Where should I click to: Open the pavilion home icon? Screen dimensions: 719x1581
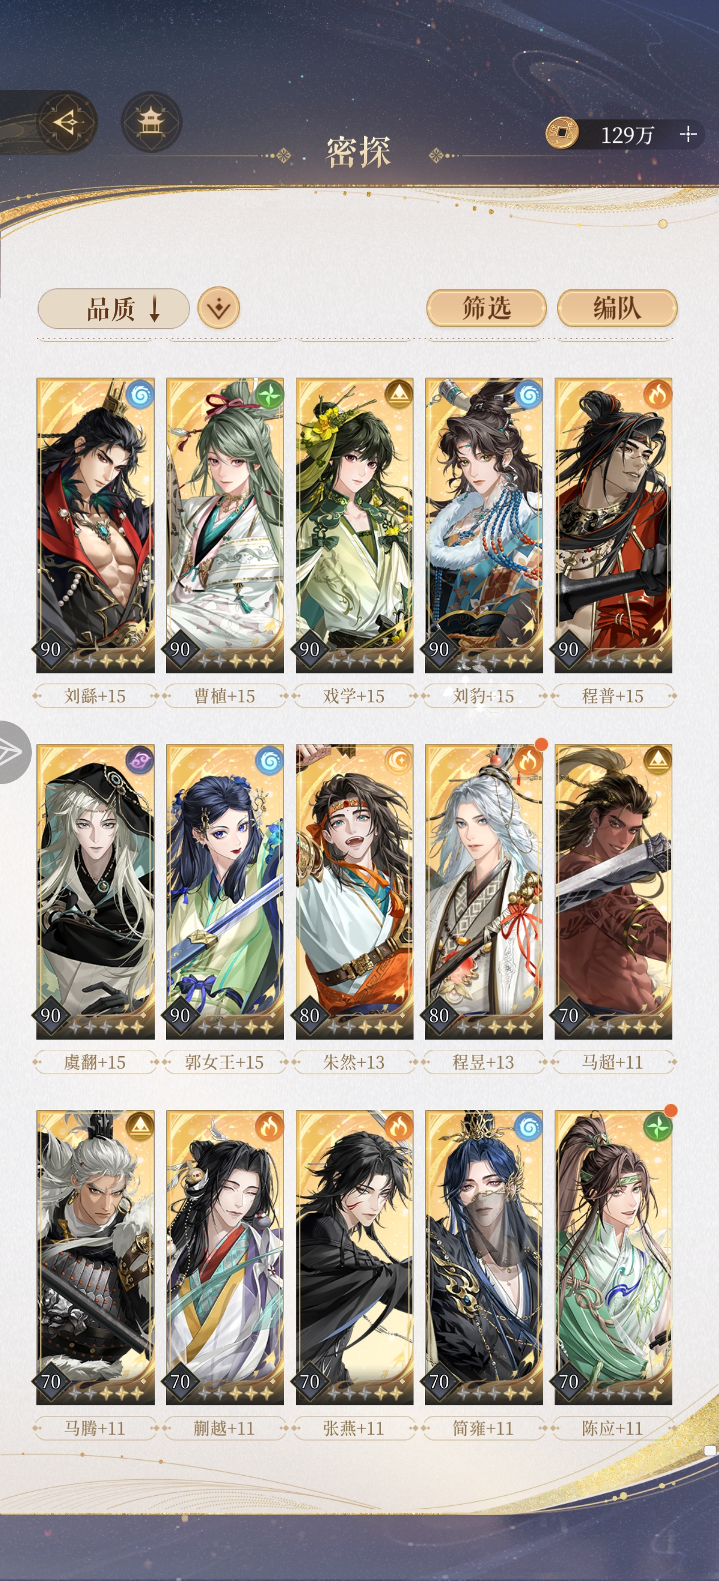[151, 122]
